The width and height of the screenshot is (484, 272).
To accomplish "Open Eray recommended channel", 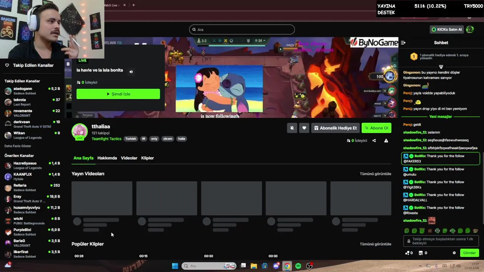I will tap(32, 199).
